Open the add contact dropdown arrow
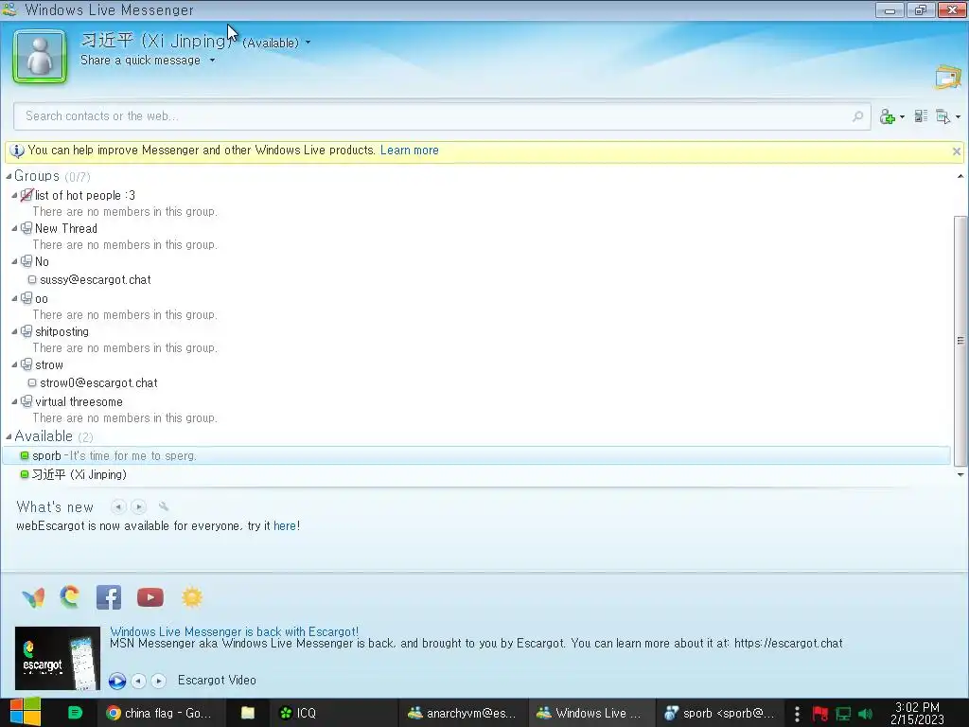Viewport: 969px width, 727px height. [902, 116]
